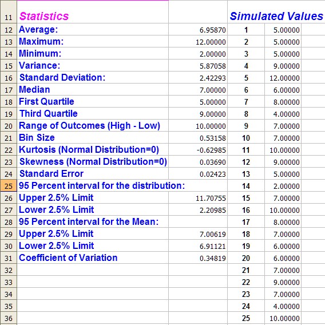Click the 2.20985 lower limit cell
The image size is (325, 325).
click(x=198, y=210)
